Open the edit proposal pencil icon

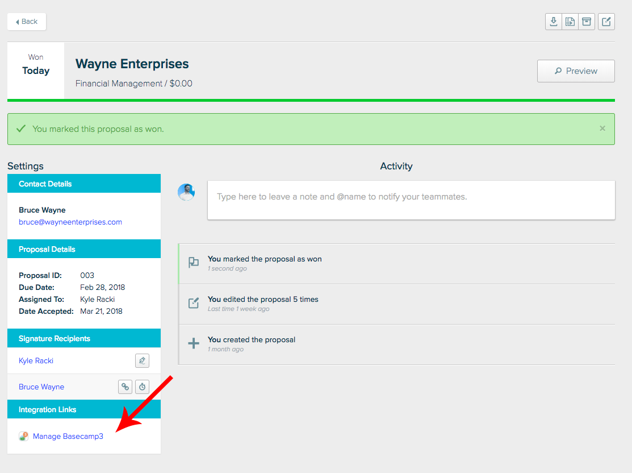[606, 22]
